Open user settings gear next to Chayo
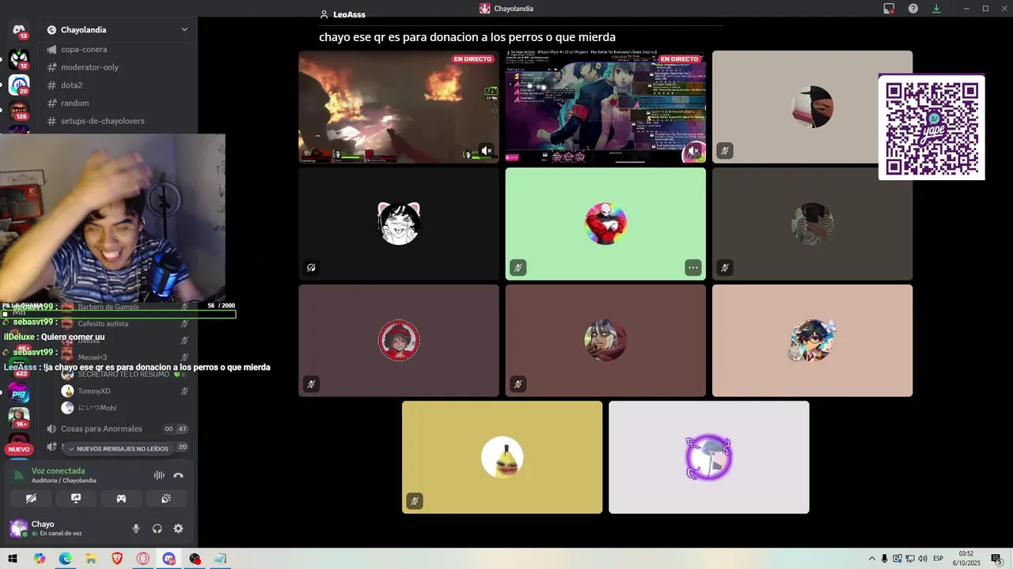Screen dimensions: 1013x569 pyautogui.click(x=178, y=529)
